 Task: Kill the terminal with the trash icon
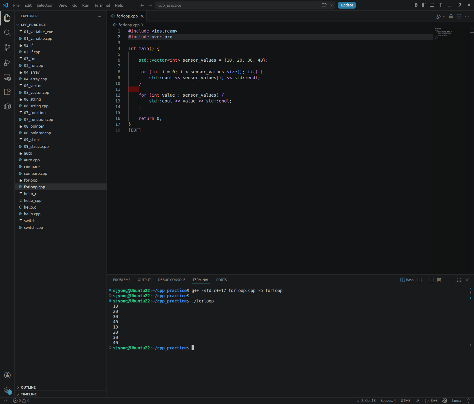[439, 280]
